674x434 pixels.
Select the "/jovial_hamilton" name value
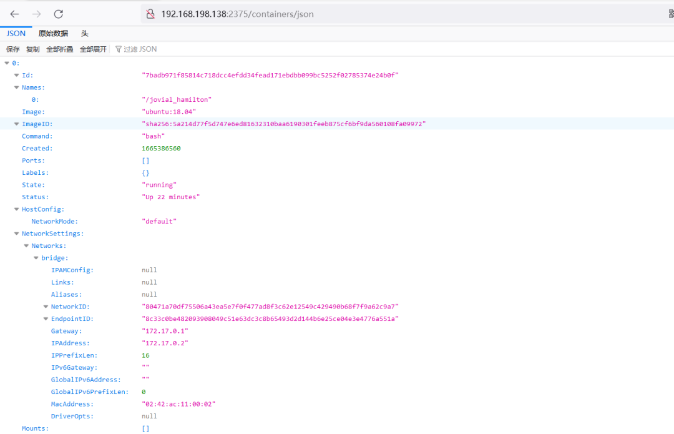177,100
